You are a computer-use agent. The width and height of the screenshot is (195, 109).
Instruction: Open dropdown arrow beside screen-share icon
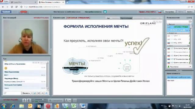coord(70,101)
